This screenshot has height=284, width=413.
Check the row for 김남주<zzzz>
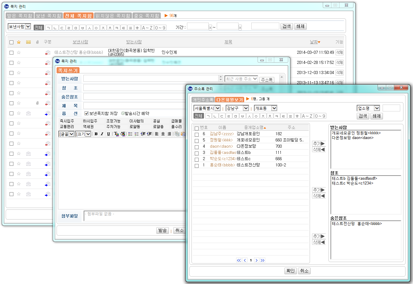click(197, 135)
